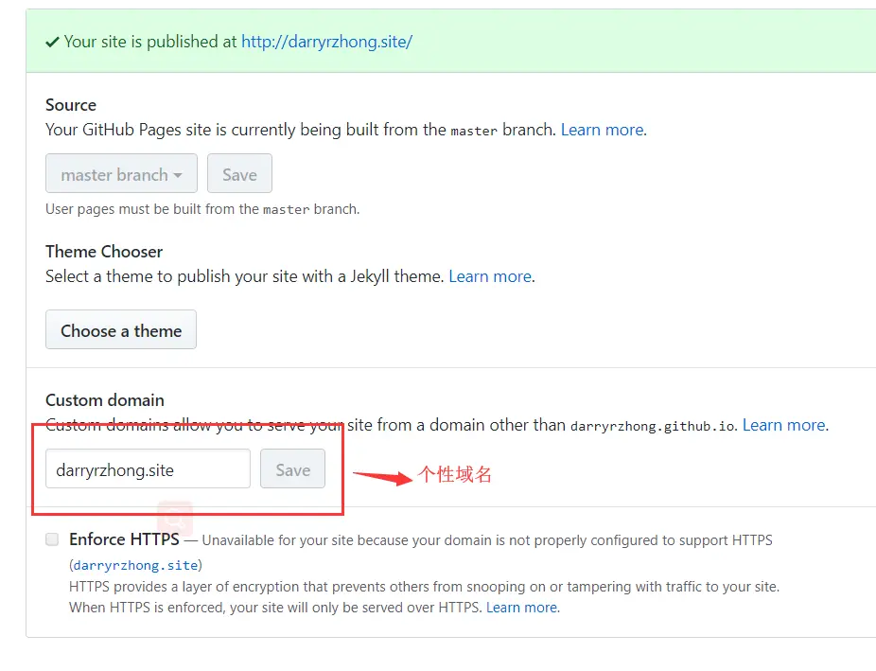Toggle the Enforce HTTPS checkbox
The image size is (876, 671).
52,539
